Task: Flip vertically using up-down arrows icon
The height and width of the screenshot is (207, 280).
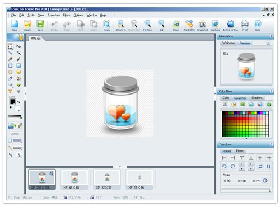Action: click(x=269, y=166)
